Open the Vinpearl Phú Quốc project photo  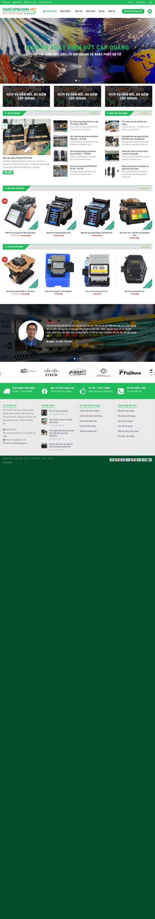[x=26, y=137]
